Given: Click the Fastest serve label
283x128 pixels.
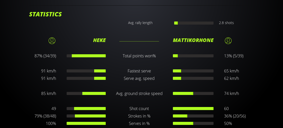Looking at the screenshot, I should [139, 71].
